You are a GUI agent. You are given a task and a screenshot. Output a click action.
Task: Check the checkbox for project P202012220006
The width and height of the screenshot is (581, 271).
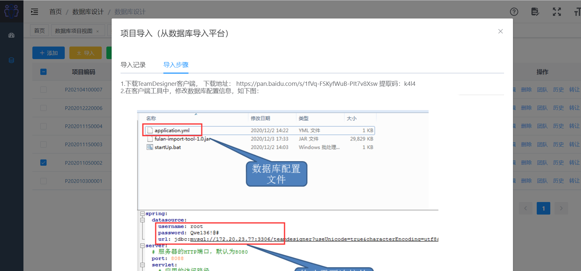[43, 108]
